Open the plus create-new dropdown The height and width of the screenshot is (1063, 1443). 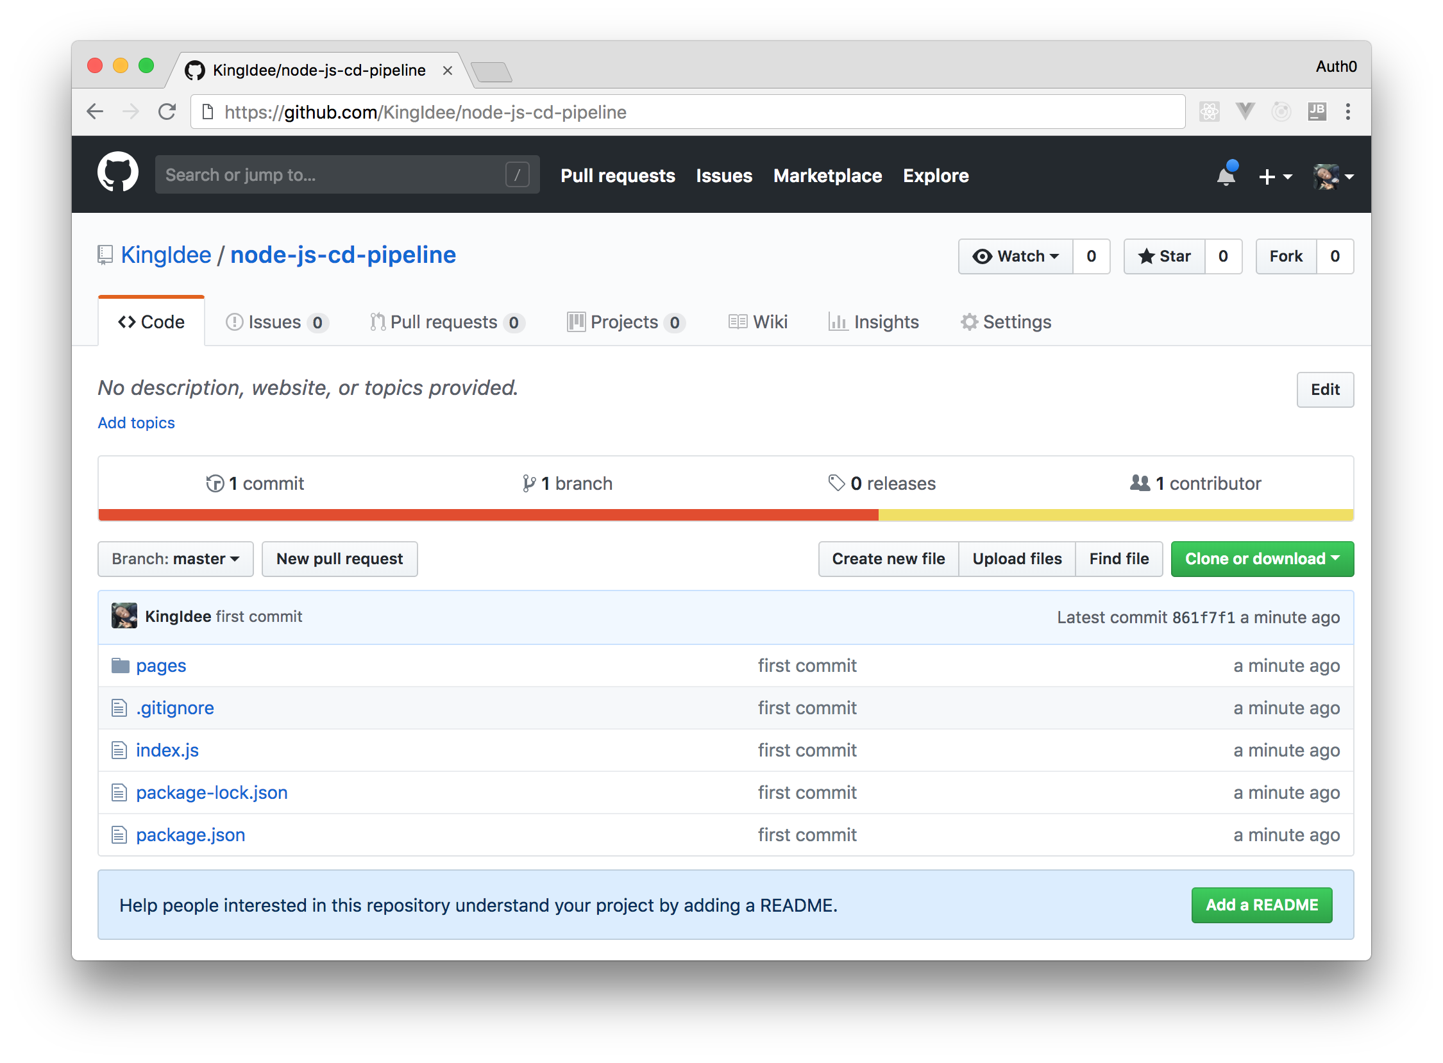tap(1275, 176)
